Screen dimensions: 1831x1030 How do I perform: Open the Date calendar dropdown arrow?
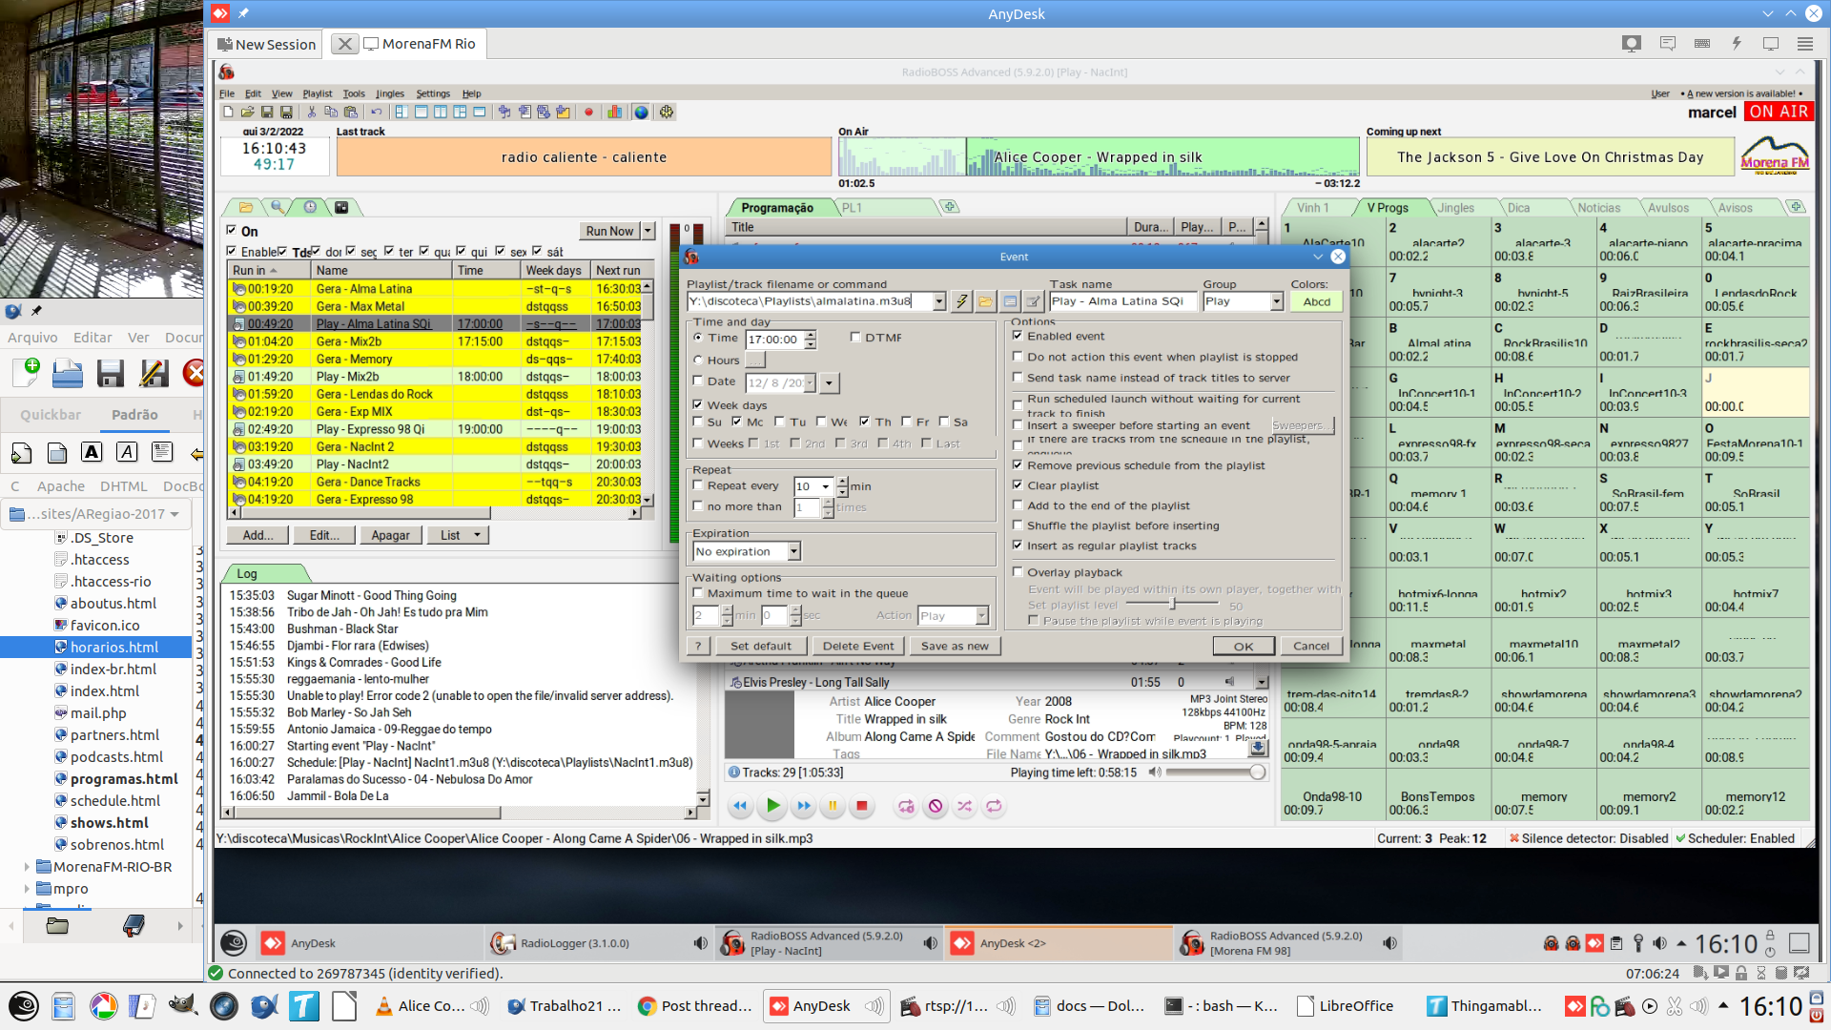(829, 382)
